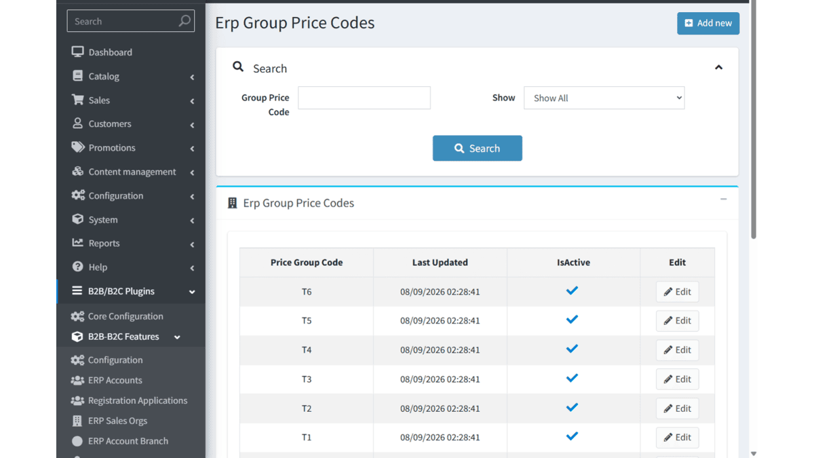Open the Show All dropdown
This screenshot has width=814, height=458.
(604, 98)
